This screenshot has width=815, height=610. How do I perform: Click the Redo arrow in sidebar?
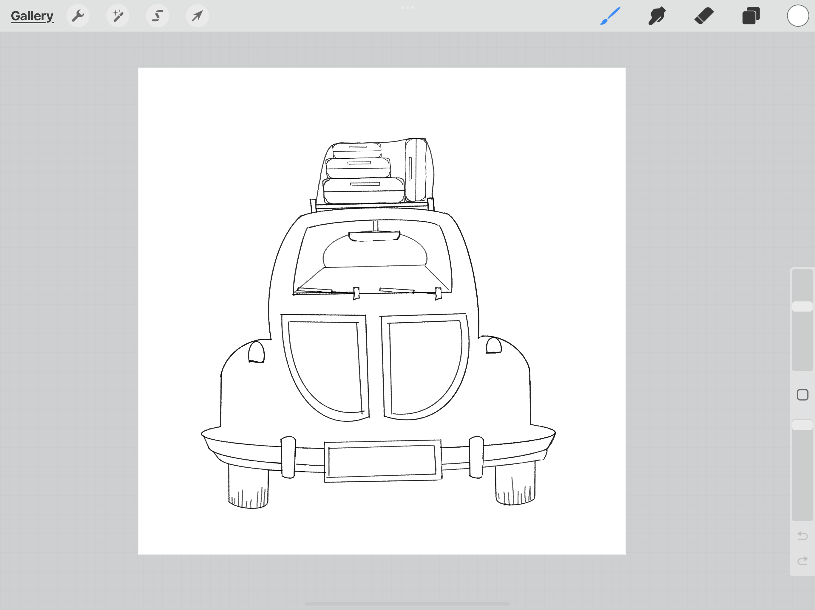click(x=802, y=561)
